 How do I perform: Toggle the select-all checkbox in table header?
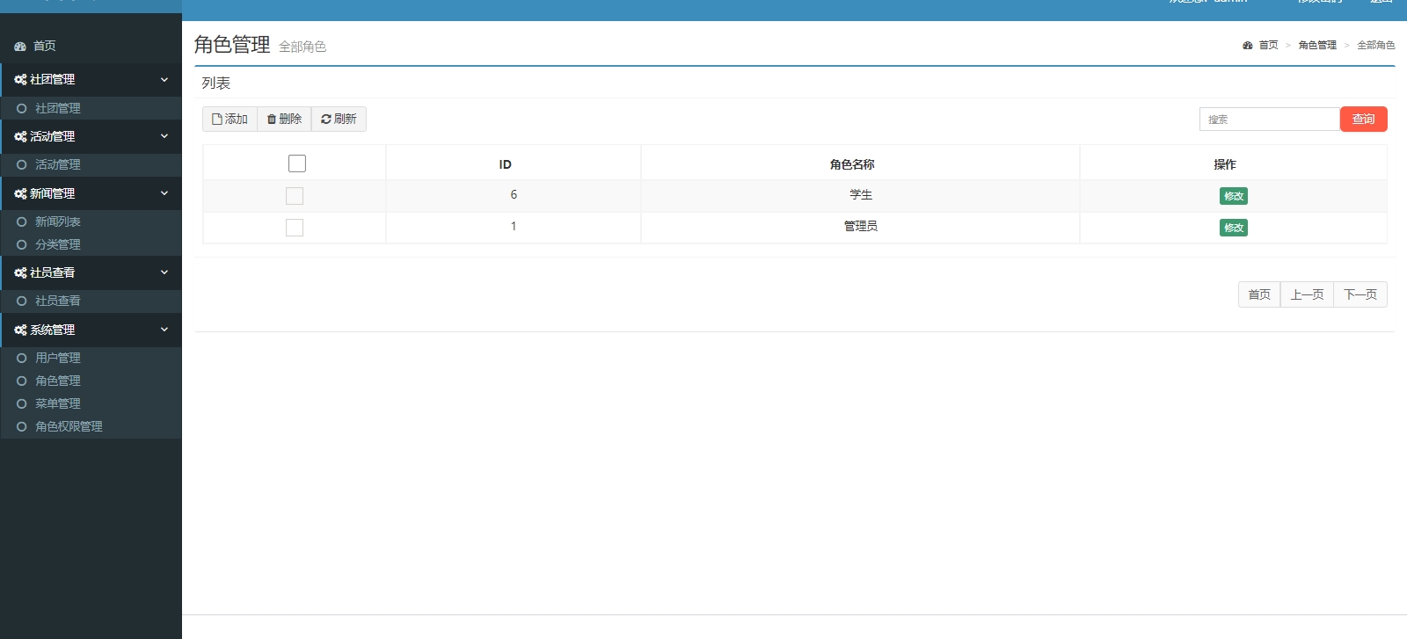click(x=297, y=163)
